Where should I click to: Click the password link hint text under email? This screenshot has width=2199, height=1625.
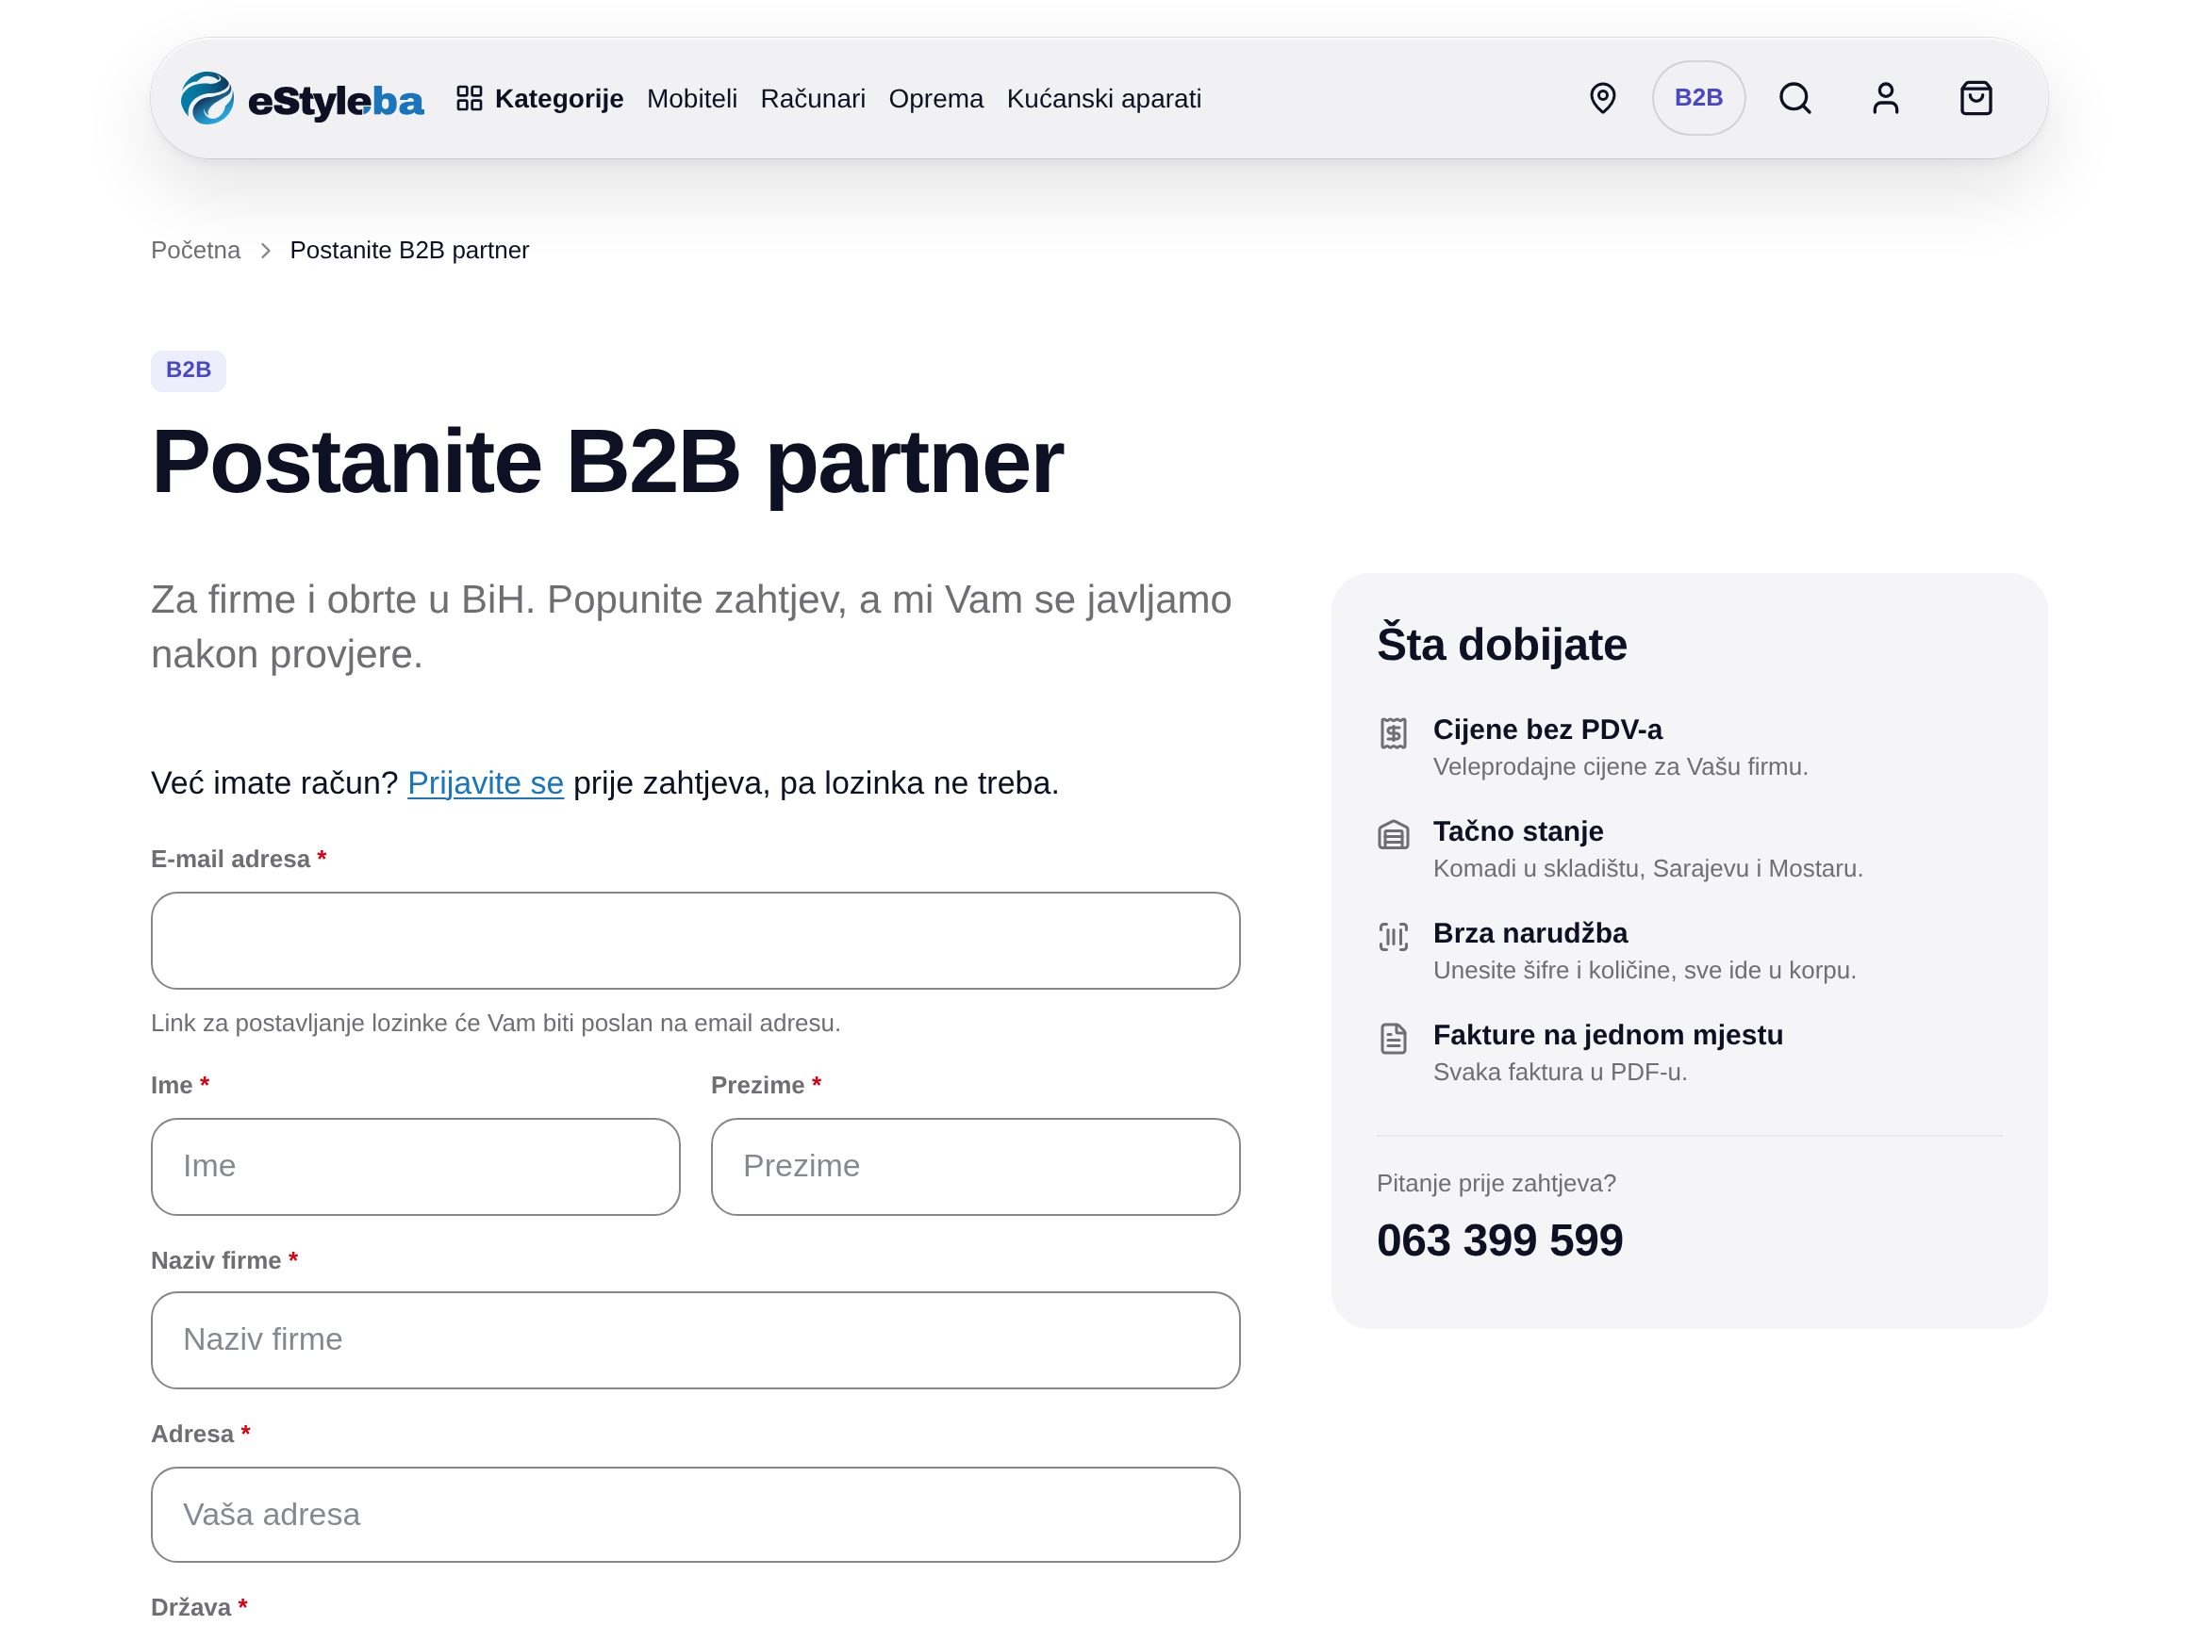pos(496,1023)
